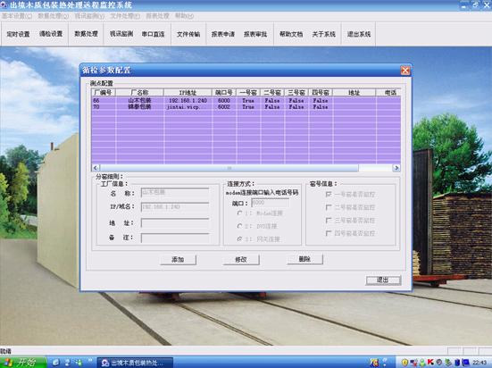Select the 报表申请 toolbar button
The width and height of the screenshot is (492, 368).
pyautogui.click(x=222, y=34)
